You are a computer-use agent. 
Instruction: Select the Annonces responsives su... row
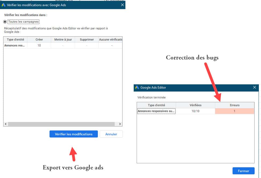[x=196, y=111]
